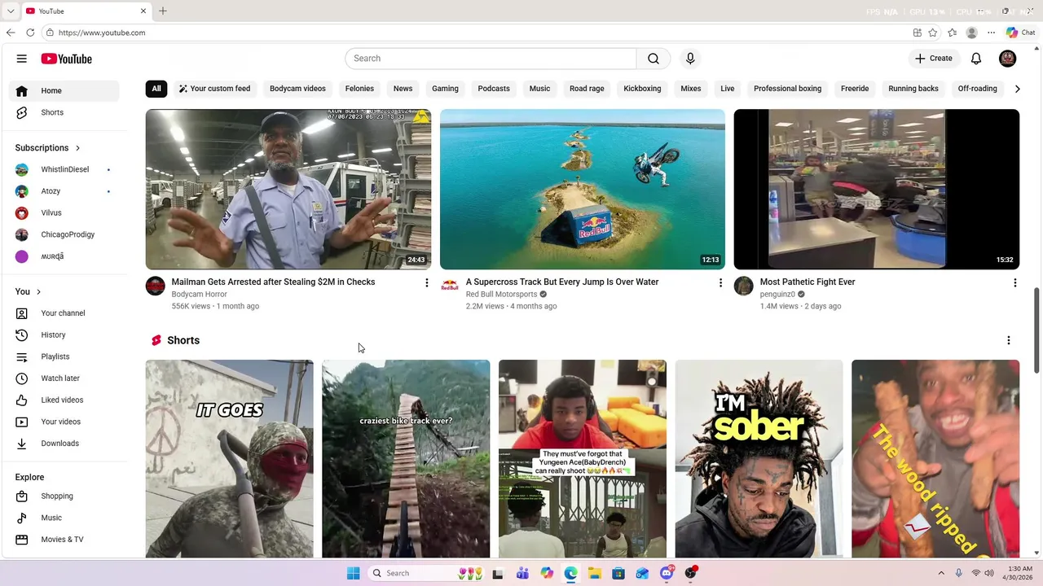Open Mailman Gets Arrested video title
1043x586 pixels.
click(273, 282)
